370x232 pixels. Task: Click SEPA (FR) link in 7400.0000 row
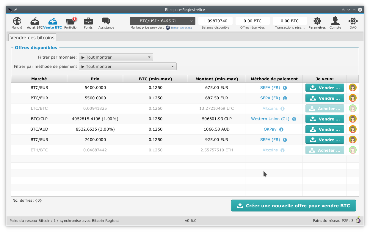pyautogui.click(x=270, y=139)
